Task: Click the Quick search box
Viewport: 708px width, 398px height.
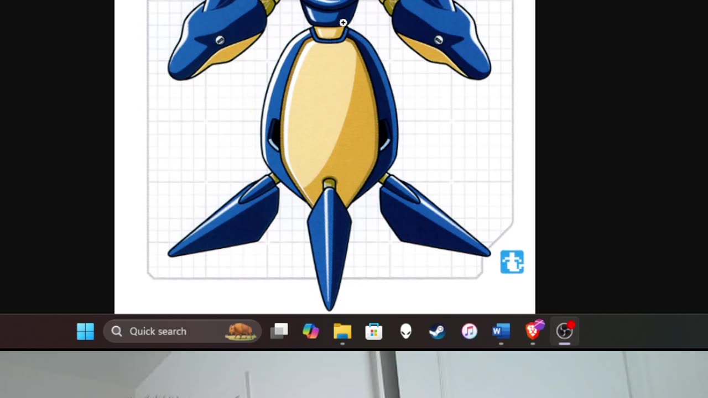Action: [x=182, y=331]
